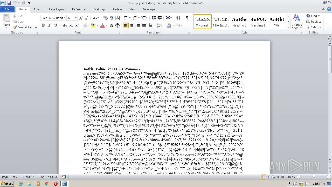This screenshot has width=332, height=187.
Task: Toggle Bold formatting
Action: click(43, 25)
